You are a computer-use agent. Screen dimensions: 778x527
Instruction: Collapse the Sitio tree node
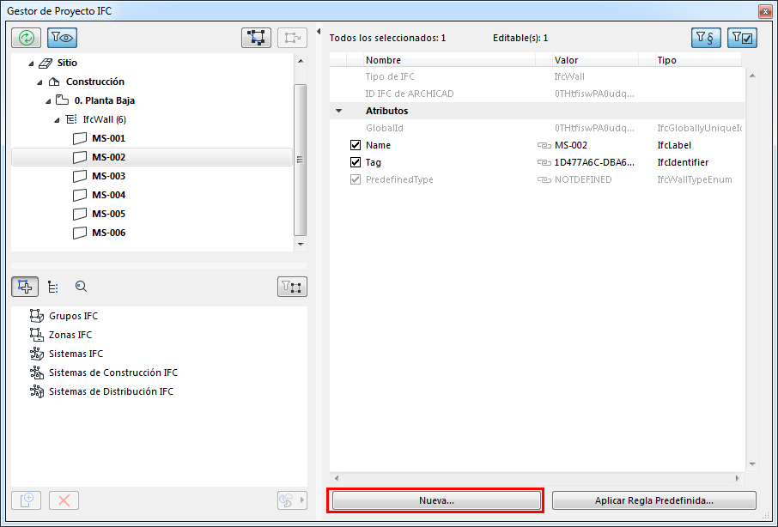point(31,64)
